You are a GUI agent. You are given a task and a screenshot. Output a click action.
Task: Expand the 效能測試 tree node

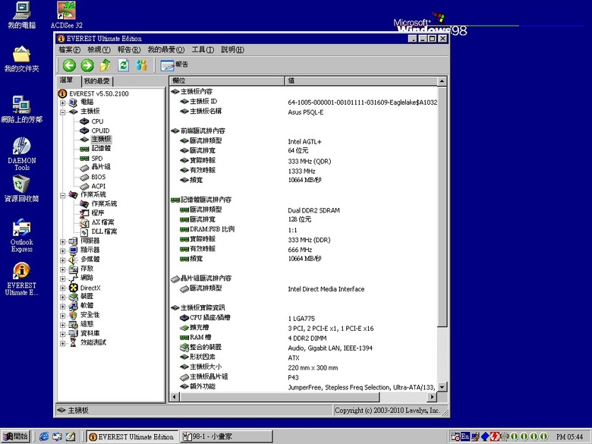pyautogui.click(x=63, y=343)
